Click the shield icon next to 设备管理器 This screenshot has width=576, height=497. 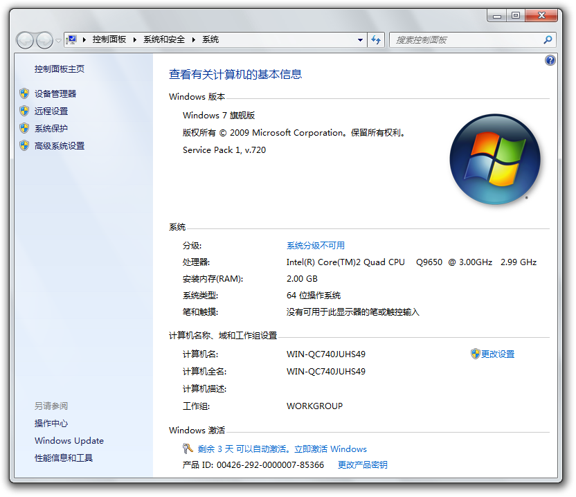[x=24, y=93]
